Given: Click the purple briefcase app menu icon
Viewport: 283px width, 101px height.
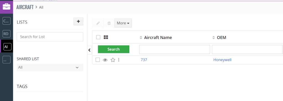Looking at the screenshot, I should tap(7, 7).
